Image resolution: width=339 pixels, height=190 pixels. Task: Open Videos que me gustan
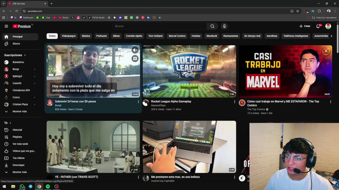click(x=20, y=151)
